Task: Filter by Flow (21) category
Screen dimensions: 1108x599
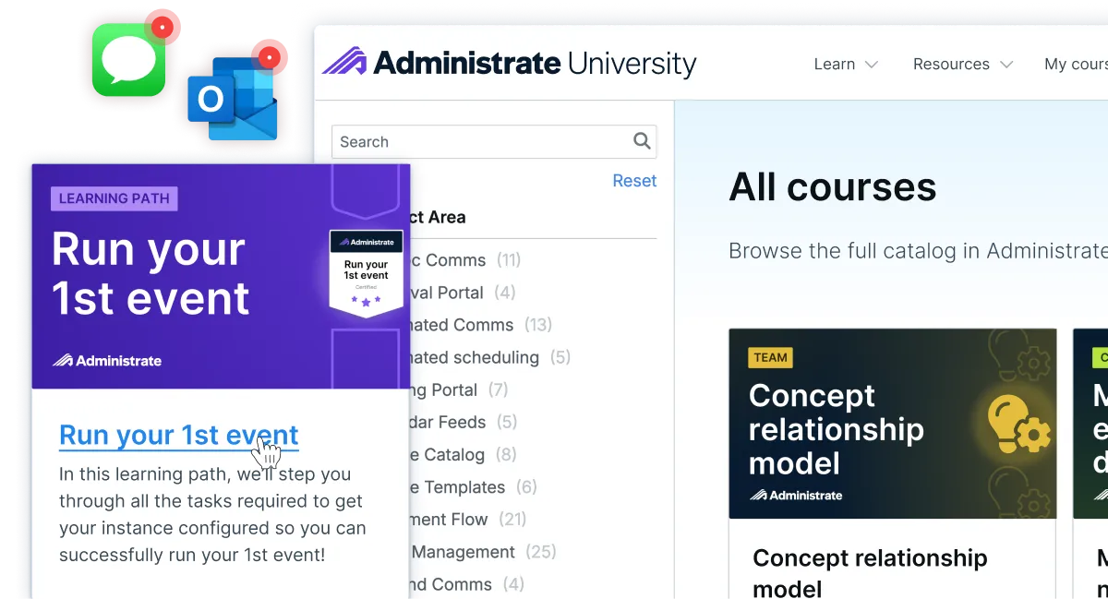Action: (468, 519)
